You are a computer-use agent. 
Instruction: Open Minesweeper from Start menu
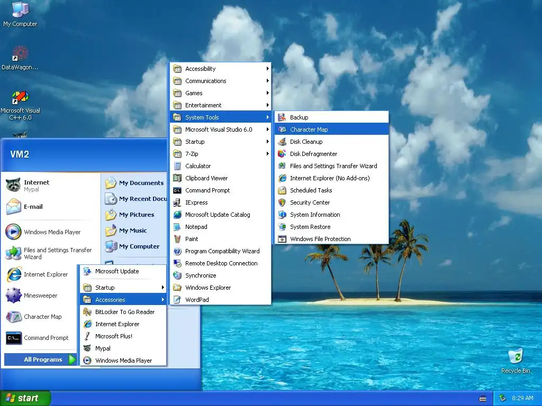[x=40, y=296]
